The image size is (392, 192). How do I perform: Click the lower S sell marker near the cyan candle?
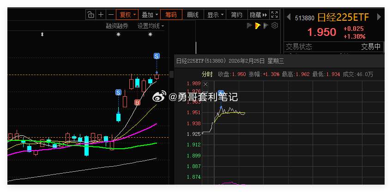coord(118,93)
